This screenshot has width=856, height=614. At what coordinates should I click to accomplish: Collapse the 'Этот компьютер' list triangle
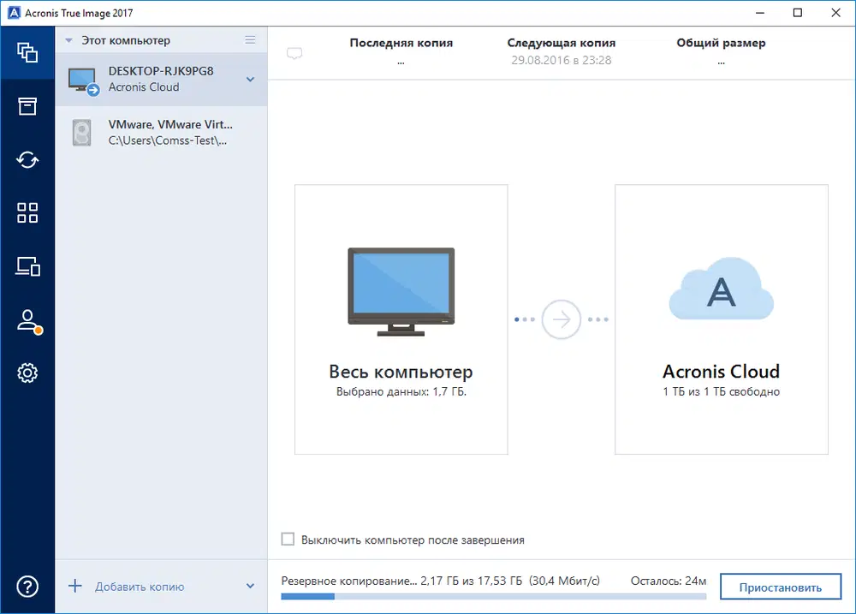(x=68, y=40)
